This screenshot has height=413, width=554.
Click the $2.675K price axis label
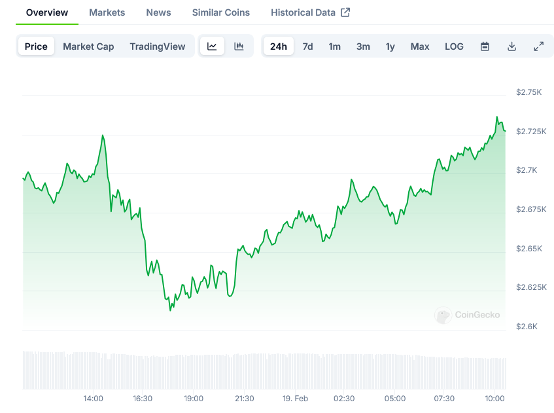pyautogui.click(x=531, y=209)
